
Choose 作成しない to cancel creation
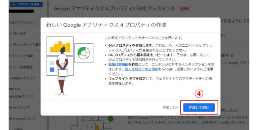click(171, 107)
